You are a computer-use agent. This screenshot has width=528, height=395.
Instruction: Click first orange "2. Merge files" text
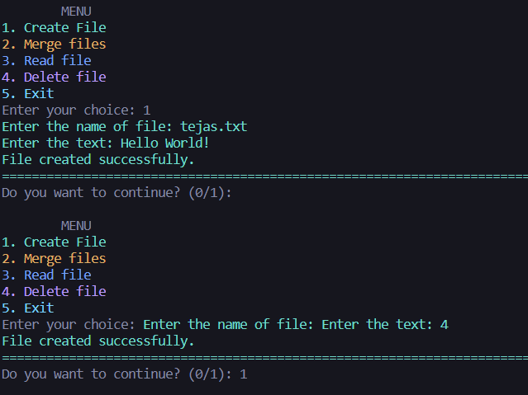click(54, 45)
